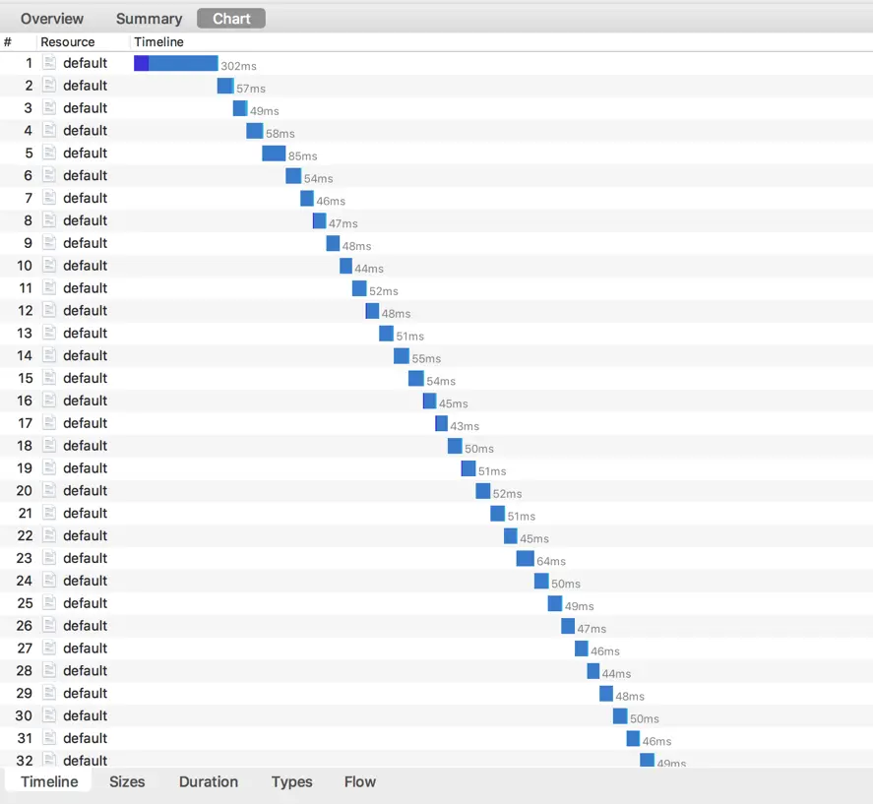Screen dimensions: 873x804
Task: Click the document icon in row 12
Action: tap(49, 310)
